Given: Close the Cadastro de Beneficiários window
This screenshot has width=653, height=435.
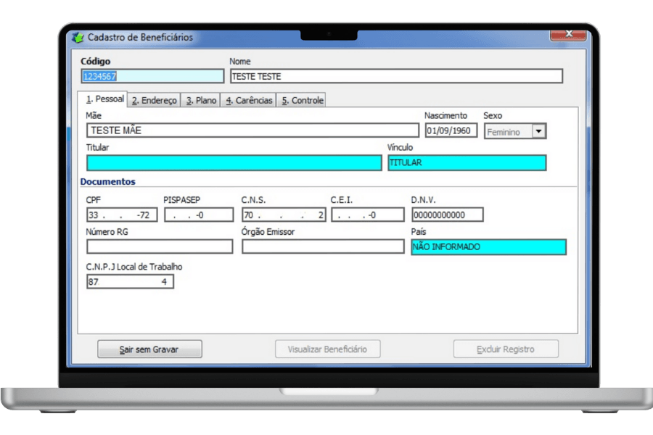Looking at the screenshot, I should click(x=568, y=35).
